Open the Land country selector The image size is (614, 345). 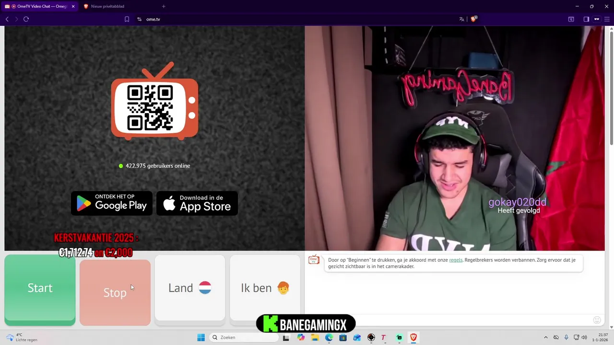coord(190,287)
